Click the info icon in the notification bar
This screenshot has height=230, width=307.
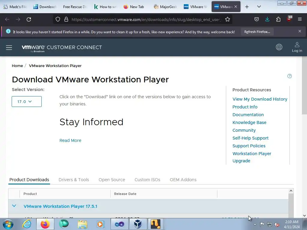(8, 31)
